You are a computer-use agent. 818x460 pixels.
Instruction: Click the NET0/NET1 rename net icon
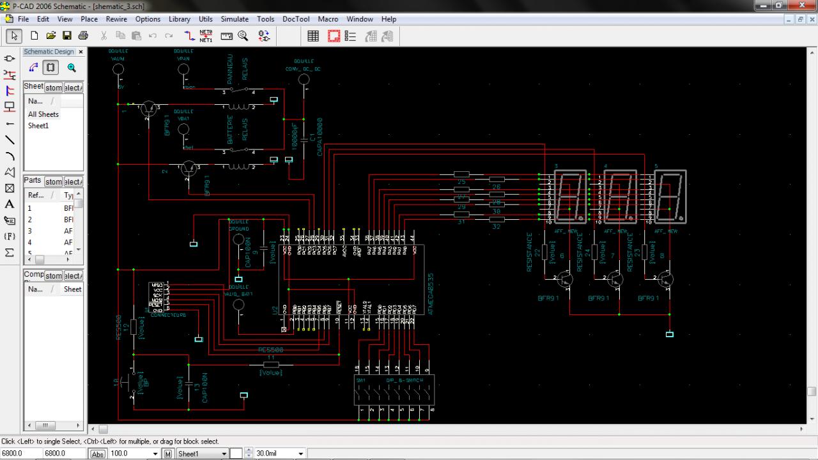(206, 36)
